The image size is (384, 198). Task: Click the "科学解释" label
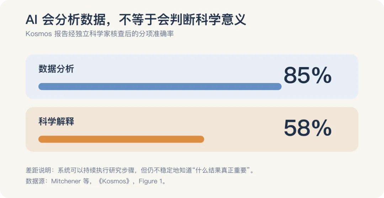tap(56, 121)
